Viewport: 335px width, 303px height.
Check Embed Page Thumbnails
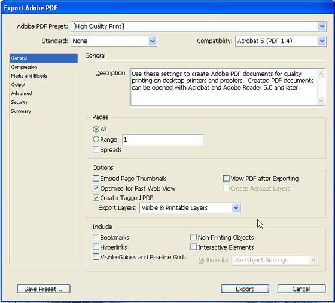(96, 178)
